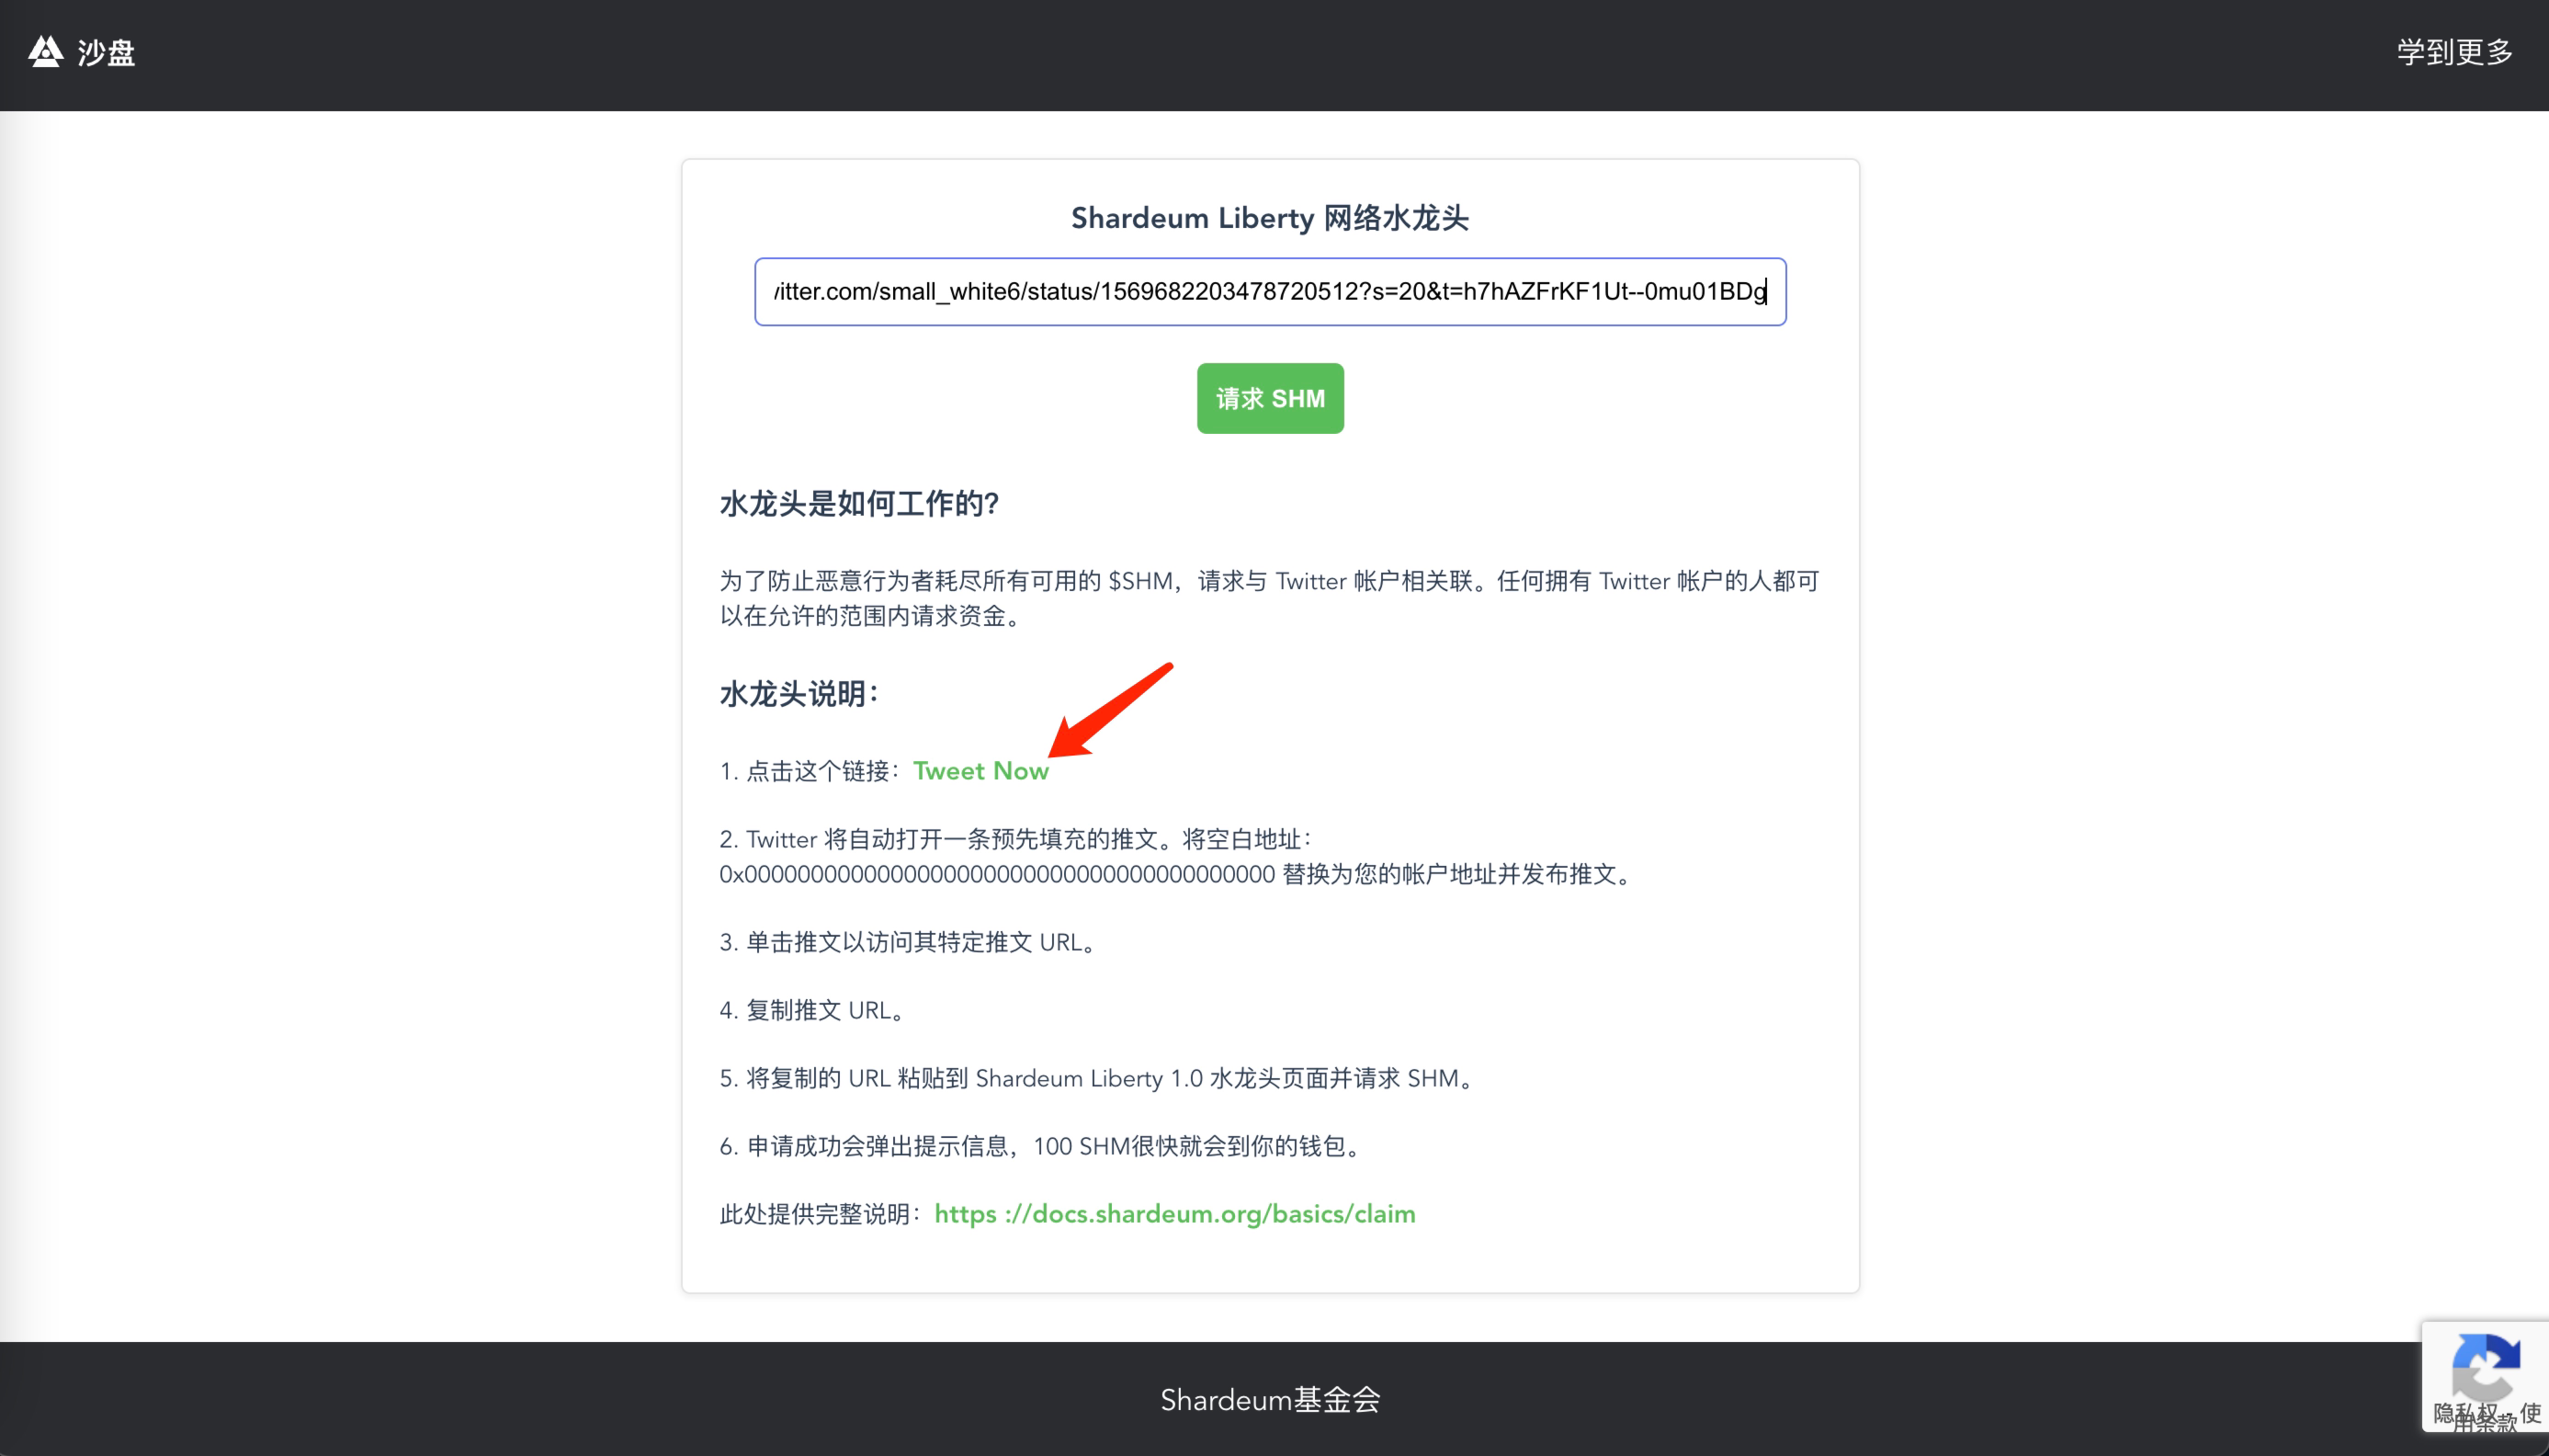This screenshot has width=2549, height=1456.
Task: Click step 5 about pasting copied URL
Action: (1097, 1078)
